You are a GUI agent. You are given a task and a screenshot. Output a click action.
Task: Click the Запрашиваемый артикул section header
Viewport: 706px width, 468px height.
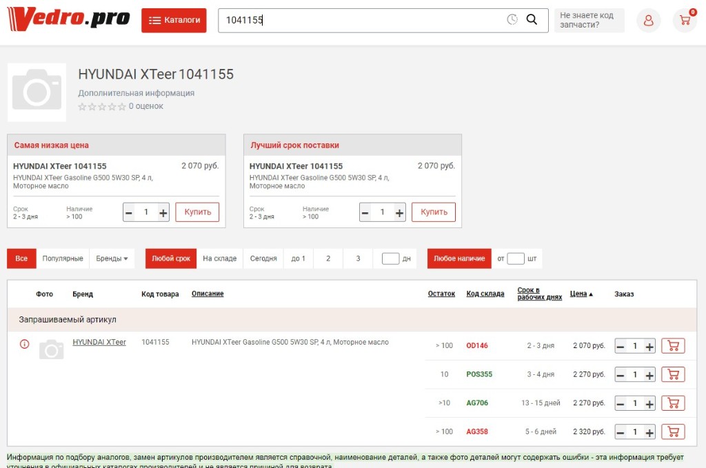point(352,320)
